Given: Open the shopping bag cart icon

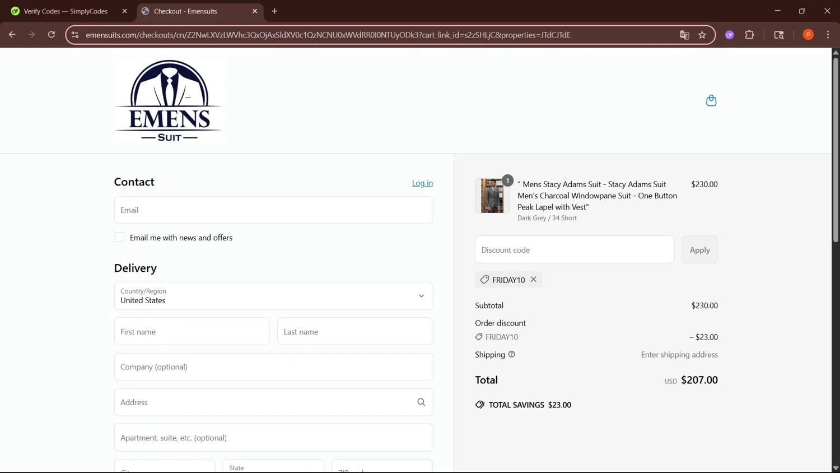Looking at the screenshot, I should 711,100.
